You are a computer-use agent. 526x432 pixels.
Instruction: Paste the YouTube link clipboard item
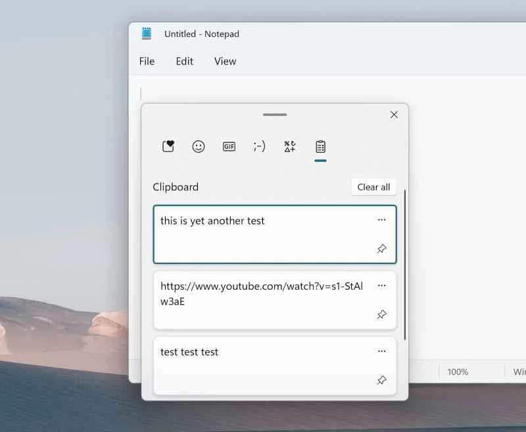click(x=263, y=293)
